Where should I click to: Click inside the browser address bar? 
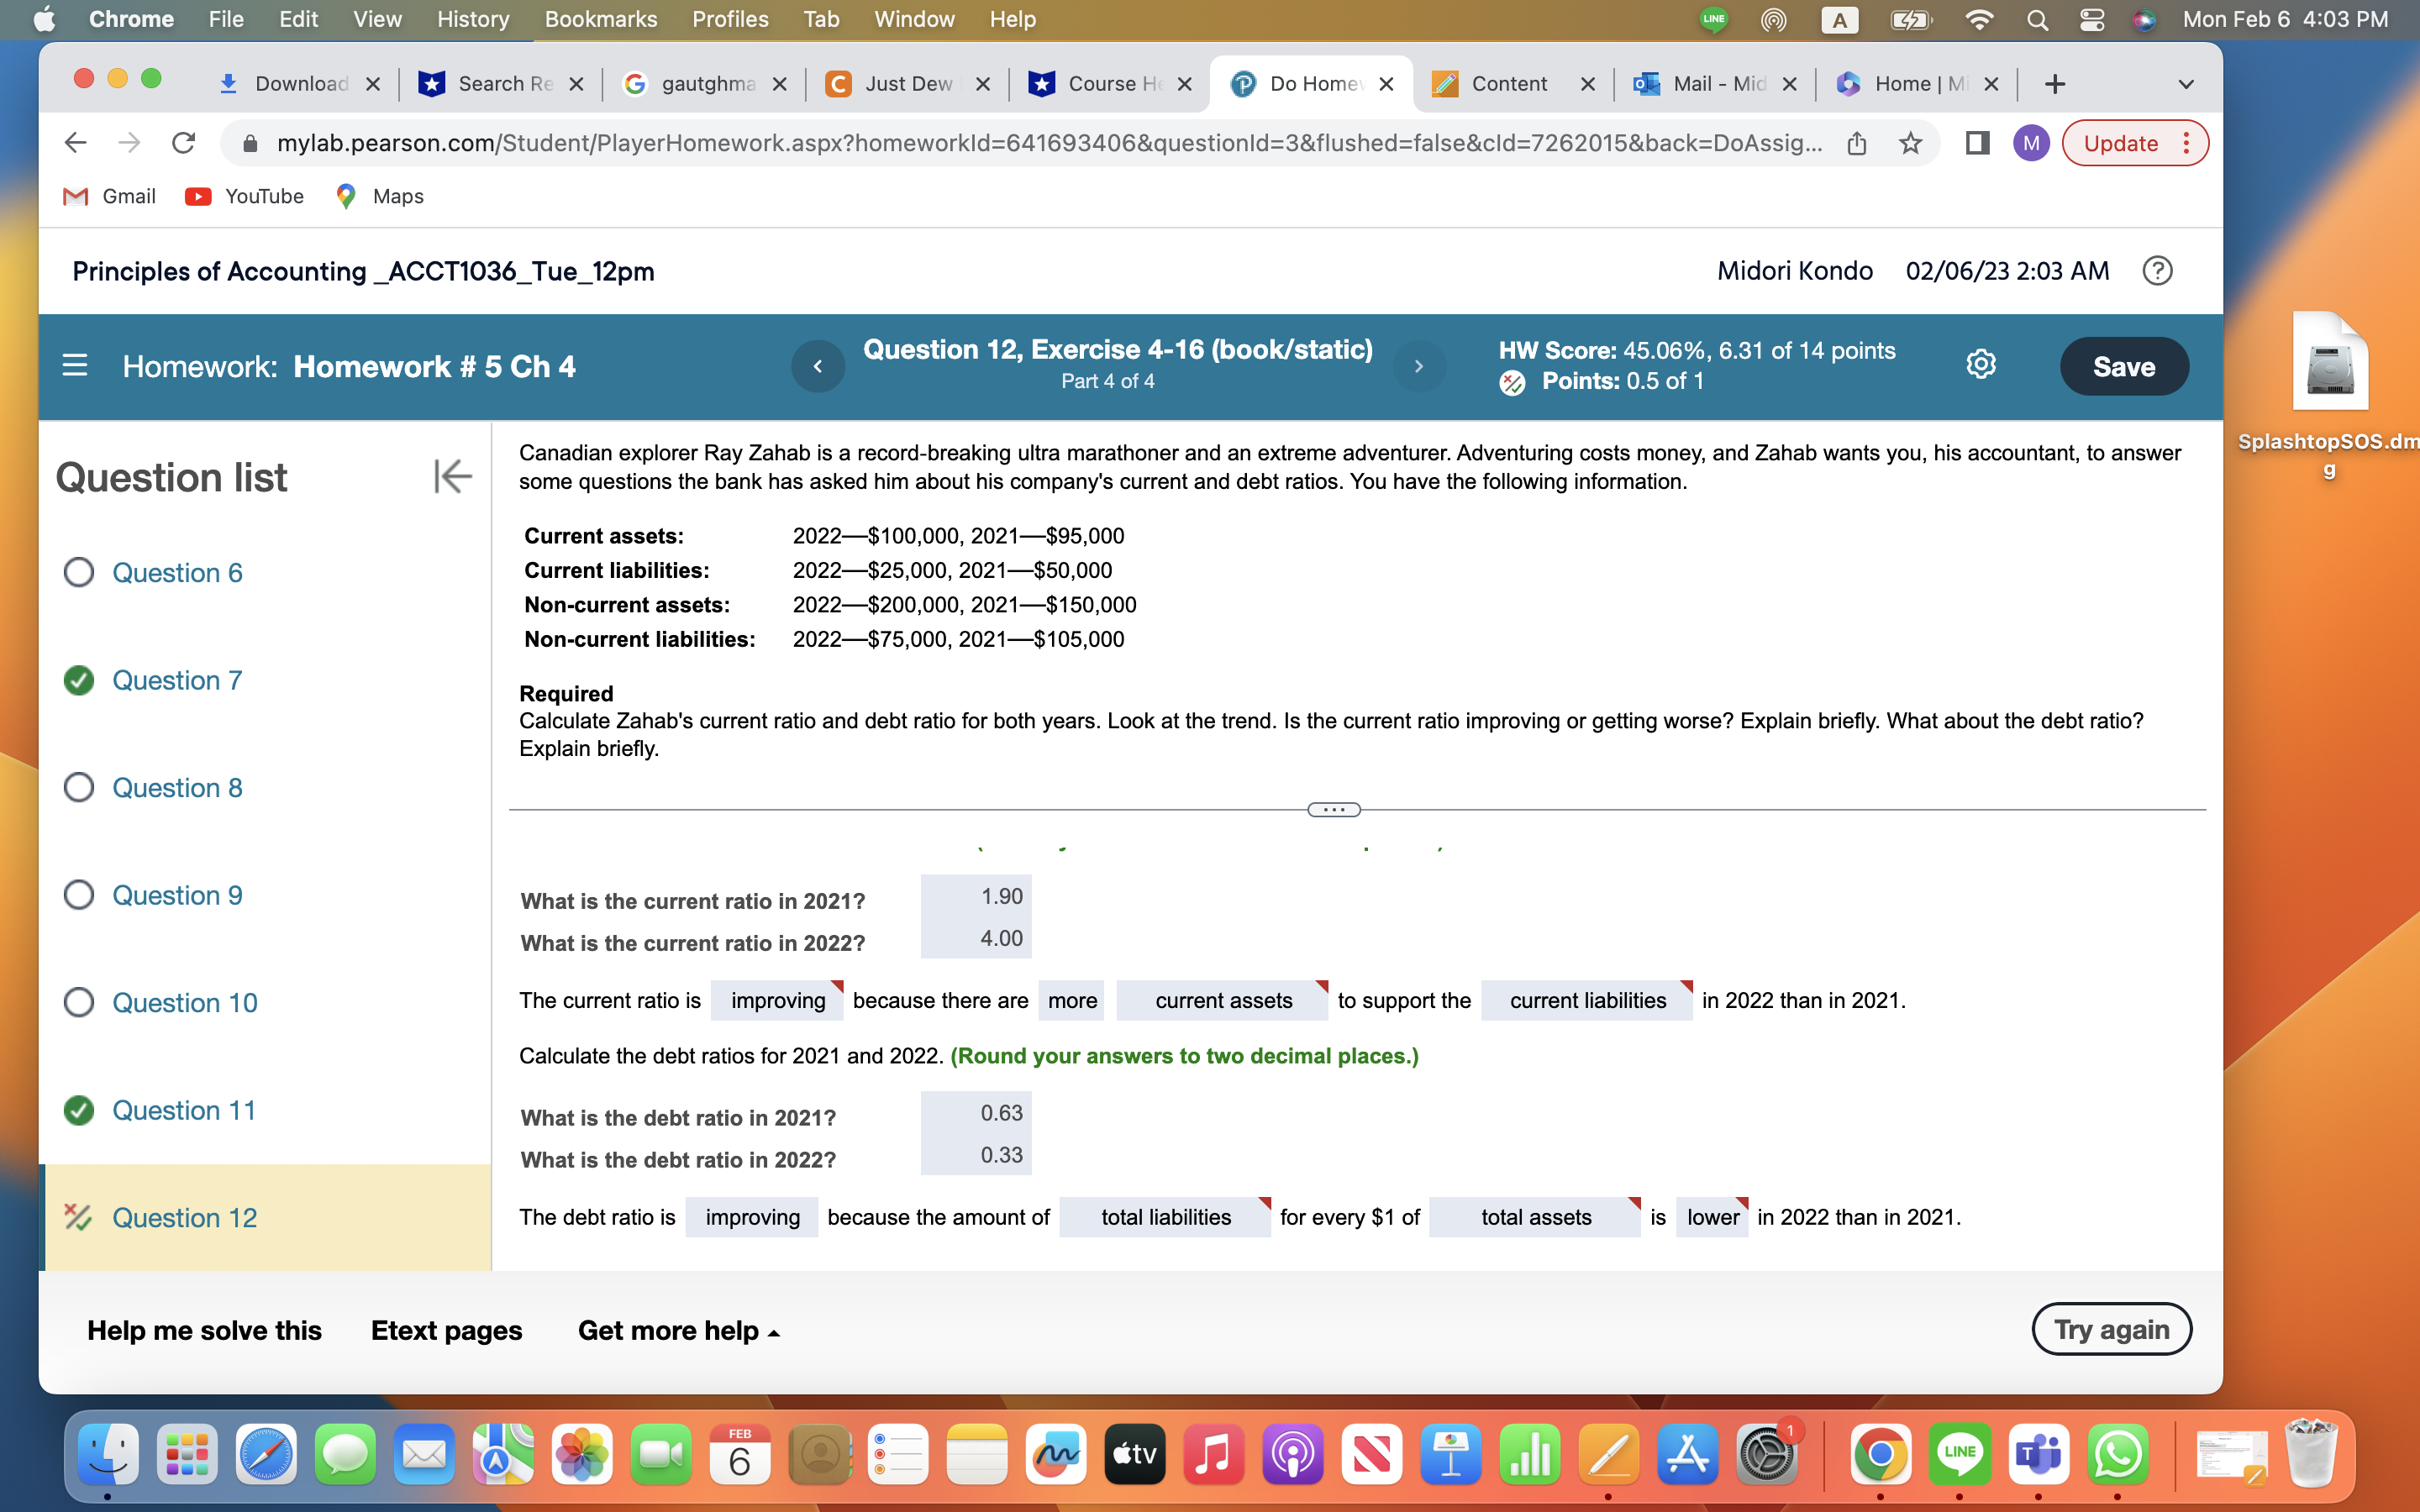pos(1000,143)
